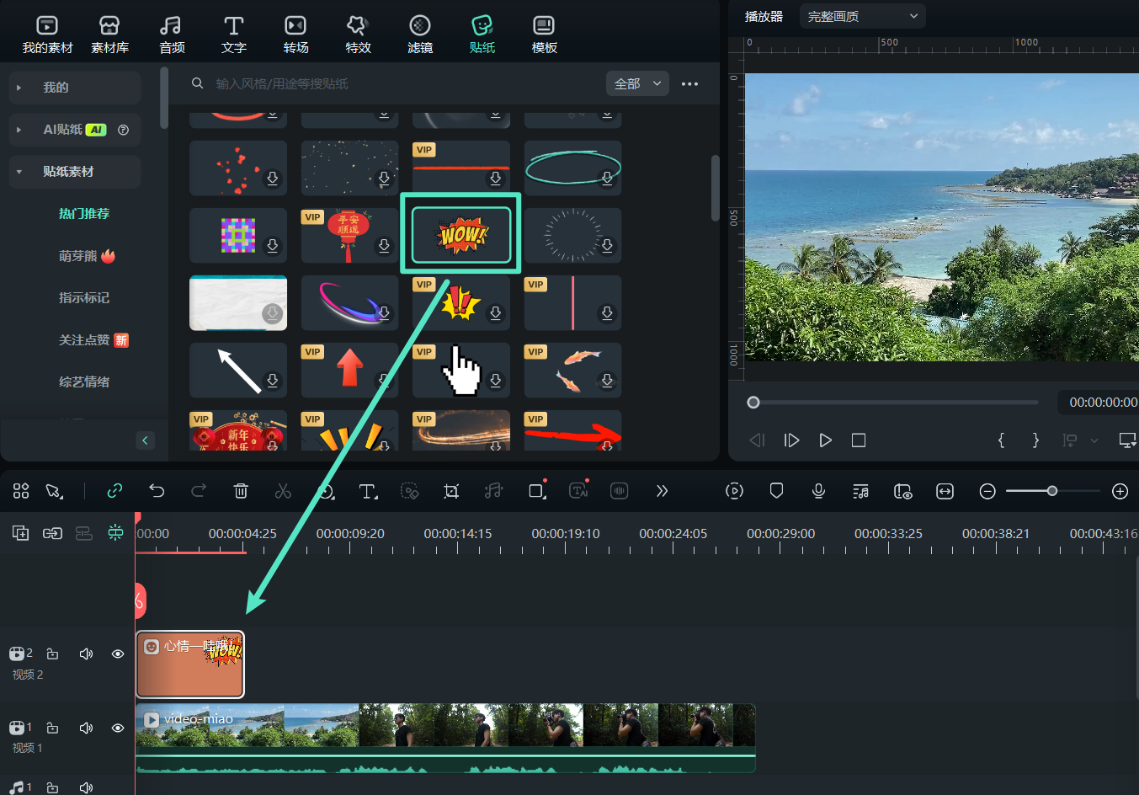Expand the 我的 sidebar section
The image size is (1139, 795).
click(x=56, y=88)
